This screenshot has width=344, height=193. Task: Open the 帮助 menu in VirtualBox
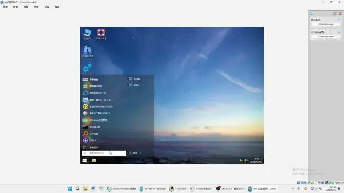point(57,7)
